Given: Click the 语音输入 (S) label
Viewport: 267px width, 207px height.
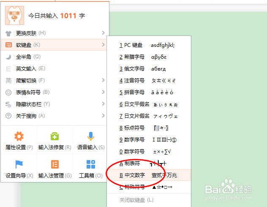Looking at the screenshot, I should (x=91, y=147).
